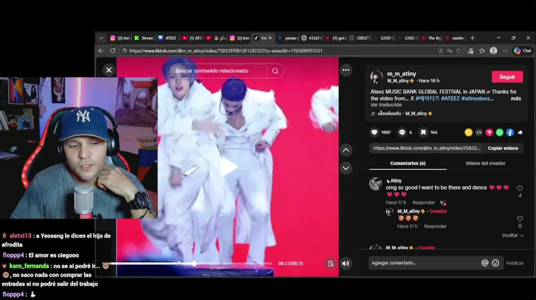Image resolution: width=536 pixels, height=300 pixels.
Task: Open browser settings three-dot menu
Action: pos(505,51)
